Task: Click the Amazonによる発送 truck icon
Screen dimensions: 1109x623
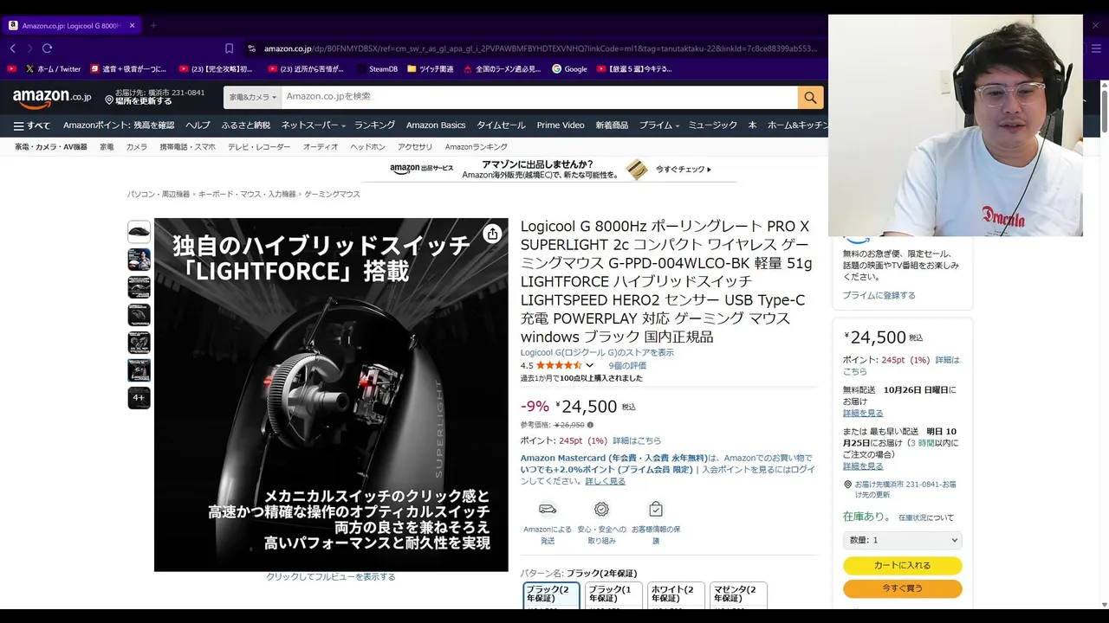Action: point(548,509)
